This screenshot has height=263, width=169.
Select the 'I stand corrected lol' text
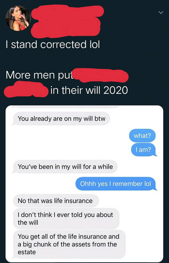pyautogui.click(x=53, y=45)
